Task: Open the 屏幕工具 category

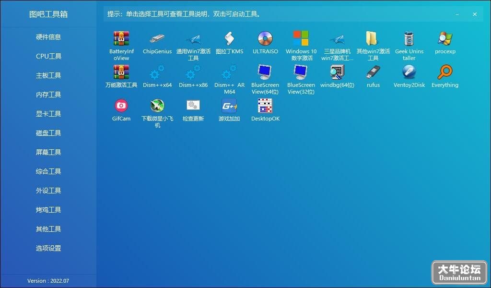Action: pyautogui.click(x=48, y=152)
